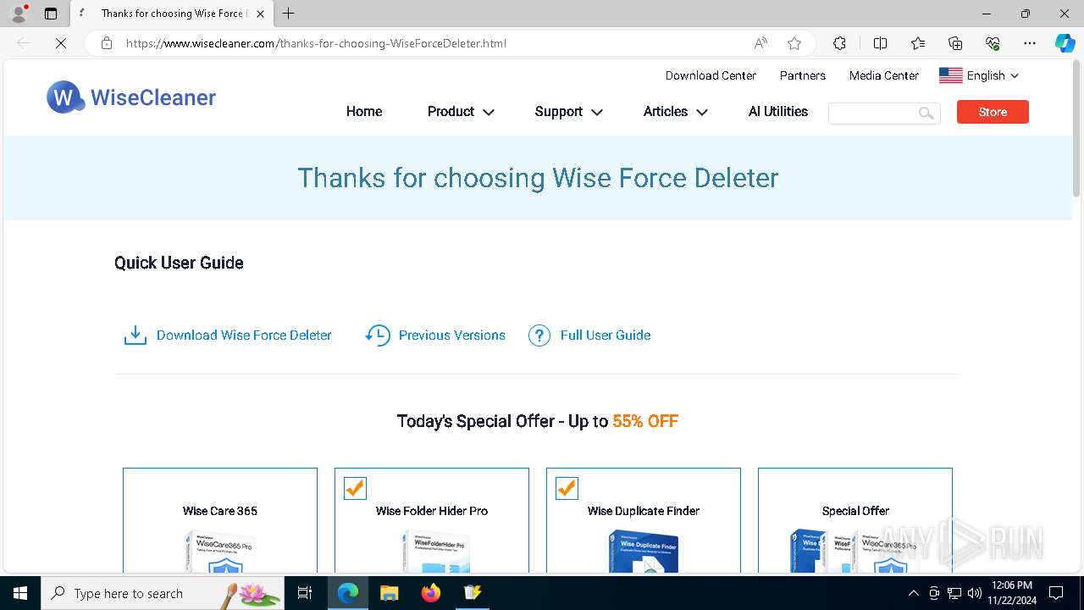Click the download arrow icon
This screenshot has height=610, width=1084.
click(x=135, y=335)
